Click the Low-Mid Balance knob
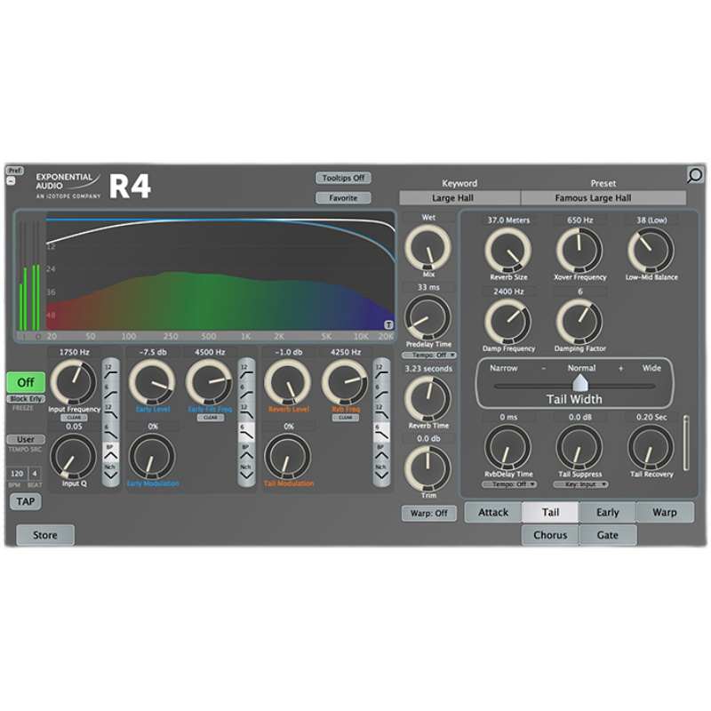 651,251
